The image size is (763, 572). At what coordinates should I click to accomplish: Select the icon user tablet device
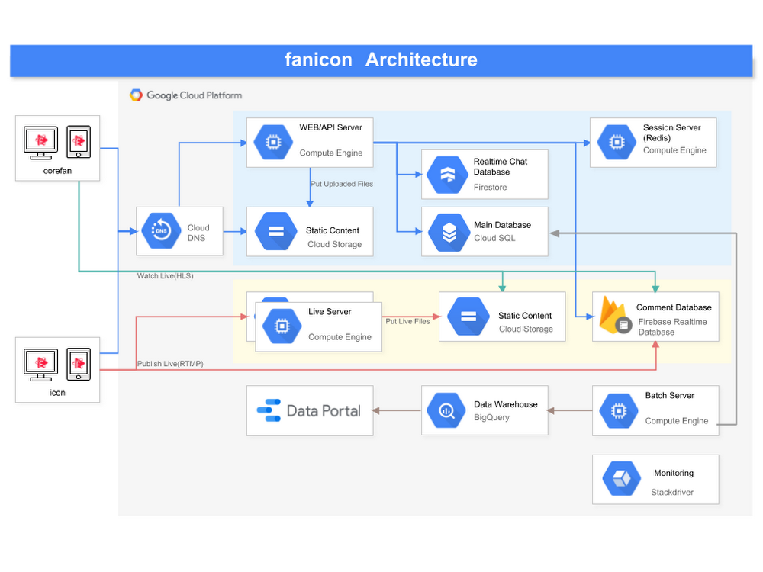click(x=79, y=364)
